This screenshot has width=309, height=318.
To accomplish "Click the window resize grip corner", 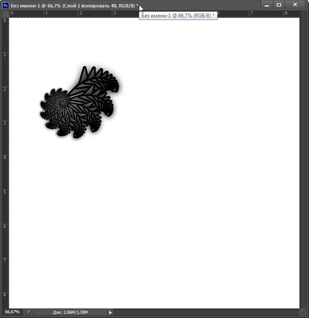I will 303,312.
